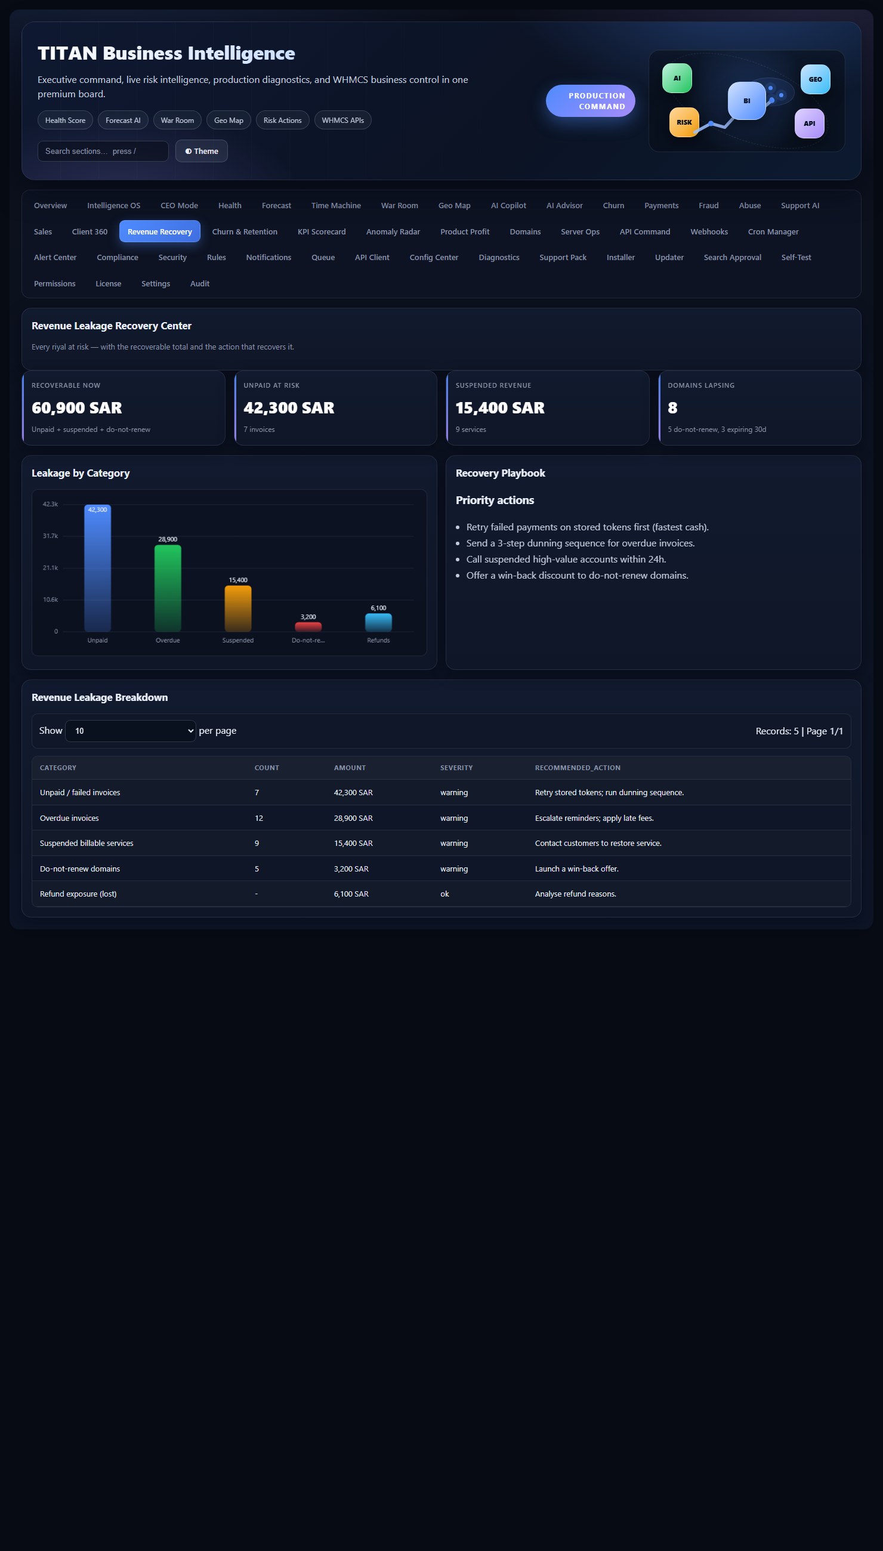The image size is (883, 1551).
Task: Toggle the Theme button
Action: [201, 151]
